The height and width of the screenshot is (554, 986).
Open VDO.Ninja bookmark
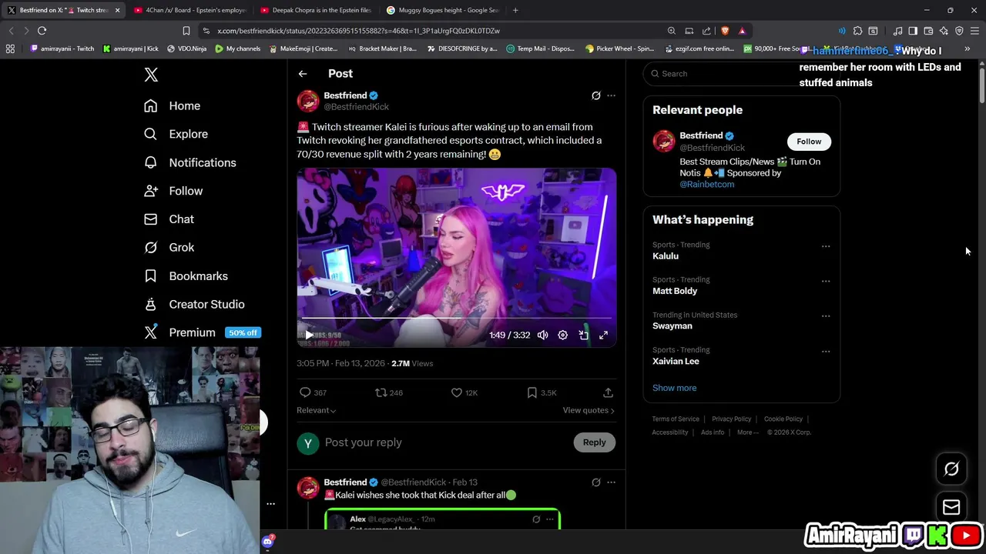[186, 48]
